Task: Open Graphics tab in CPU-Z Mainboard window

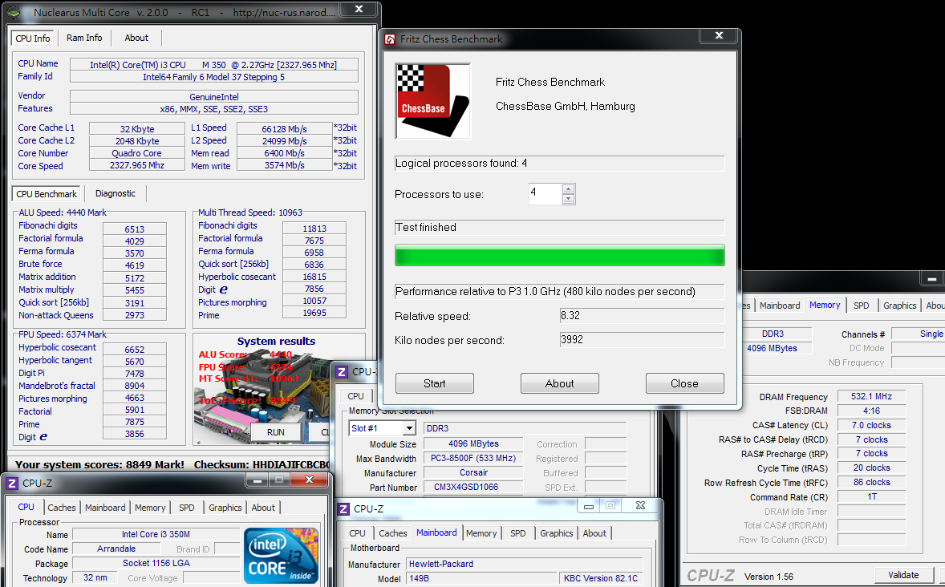Action: [556, 533]
